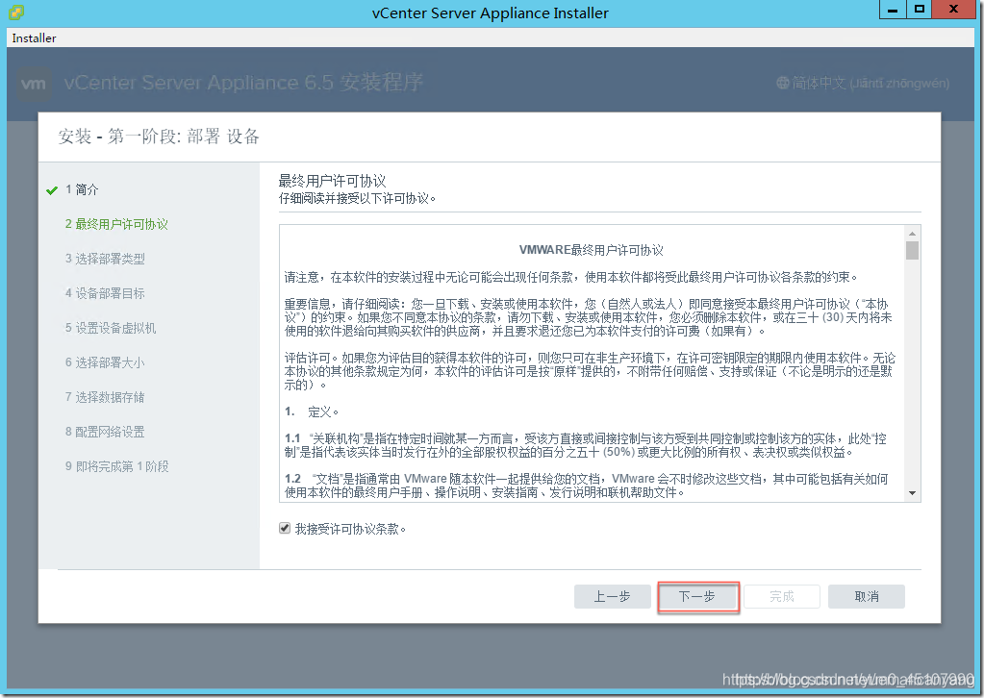984x698 pixels.
Task: Click the 下一步 button
Action: (697, 596)
